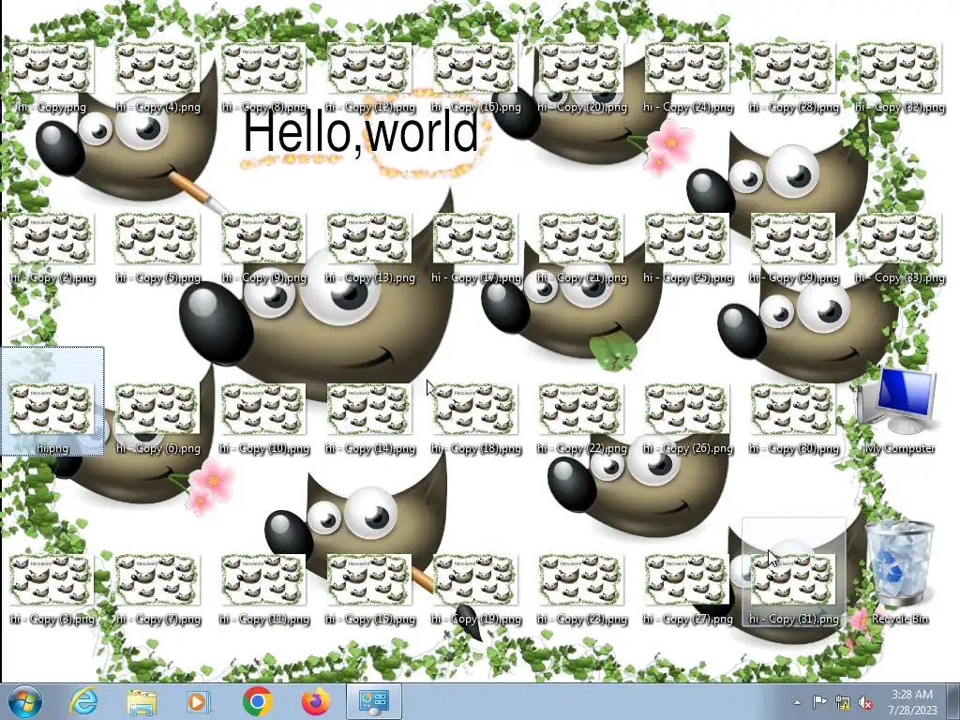Select the hi - Copy (4).png file icon

[157, 77]
